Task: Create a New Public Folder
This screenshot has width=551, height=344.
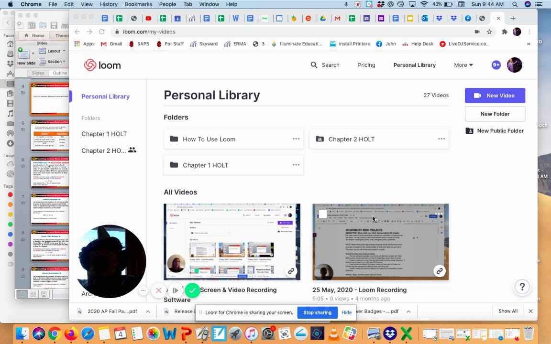Action: 495,130
